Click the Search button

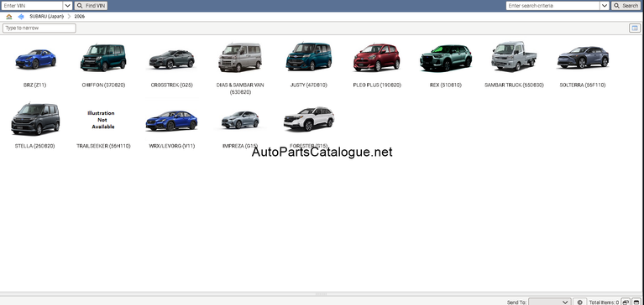point(626,6)
